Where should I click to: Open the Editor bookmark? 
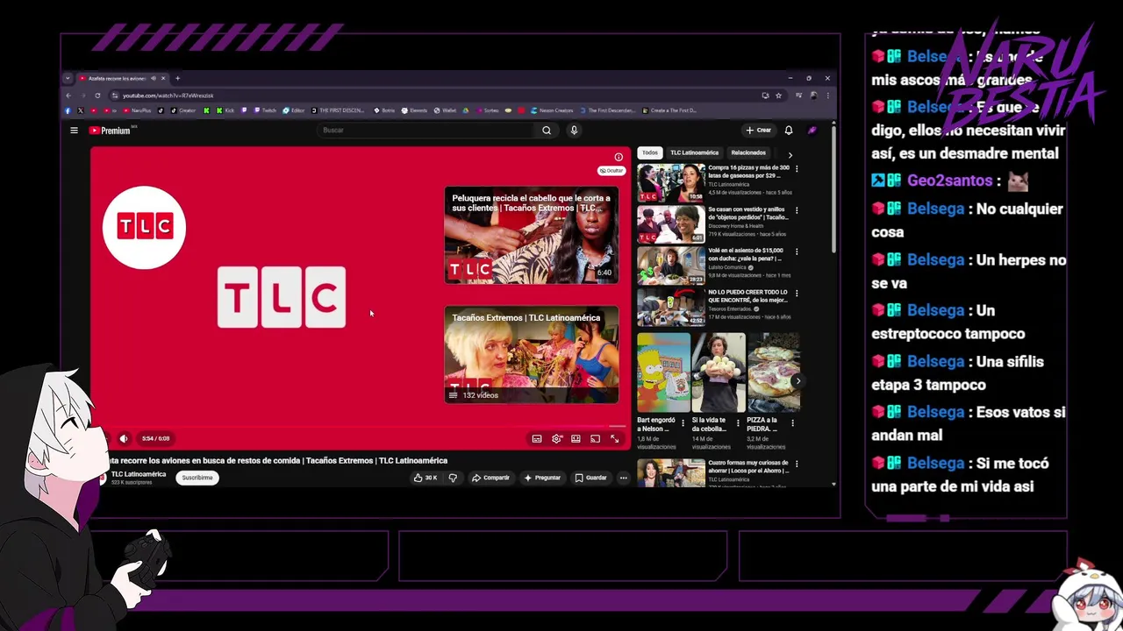[294, 110]
